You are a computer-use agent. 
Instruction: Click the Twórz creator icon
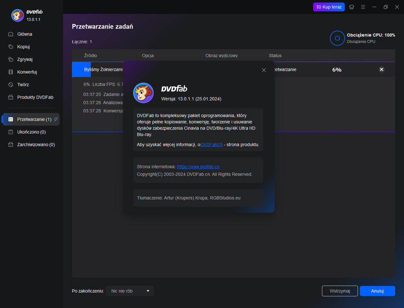point(10,84)
